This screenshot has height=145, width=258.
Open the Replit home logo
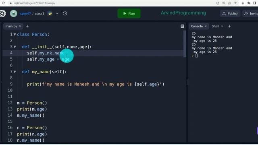tap(3, 13)
